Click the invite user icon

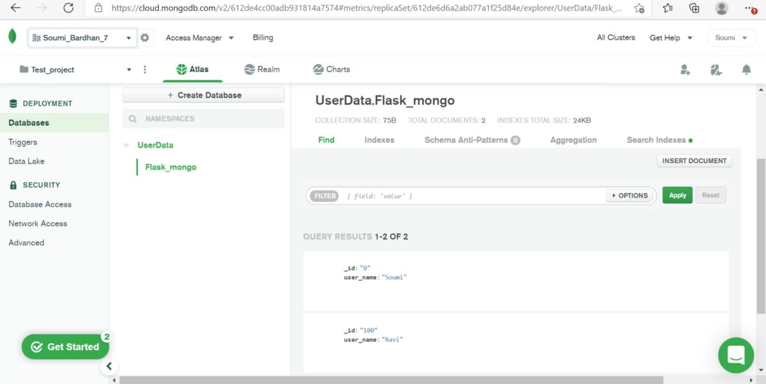pos(685,69)
